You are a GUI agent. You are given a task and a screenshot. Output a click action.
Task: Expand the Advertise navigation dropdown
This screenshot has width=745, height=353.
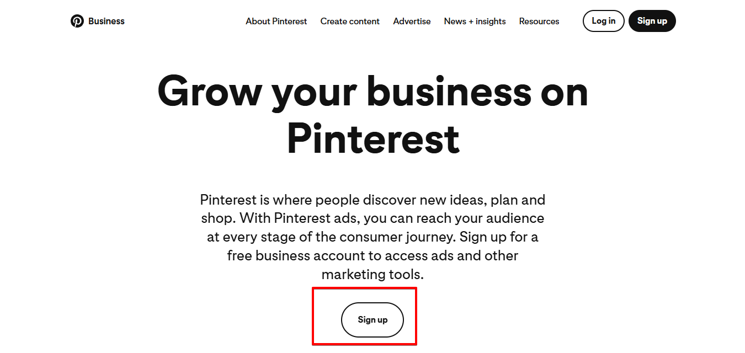(x=412, y=21)
